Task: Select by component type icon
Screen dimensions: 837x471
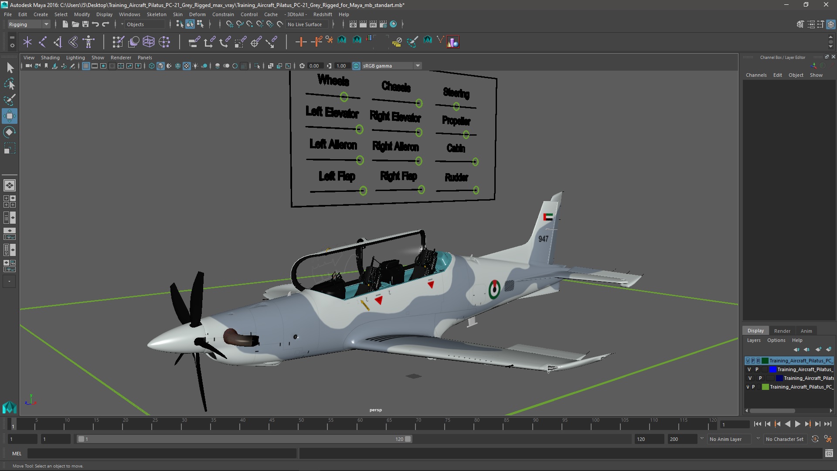Action: pos(200,24)
